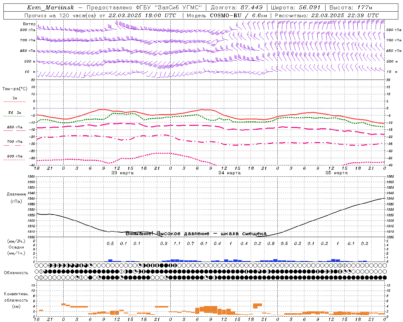Click the Модель COSMO-RU / 6.6км text

(x=227, y=15)
